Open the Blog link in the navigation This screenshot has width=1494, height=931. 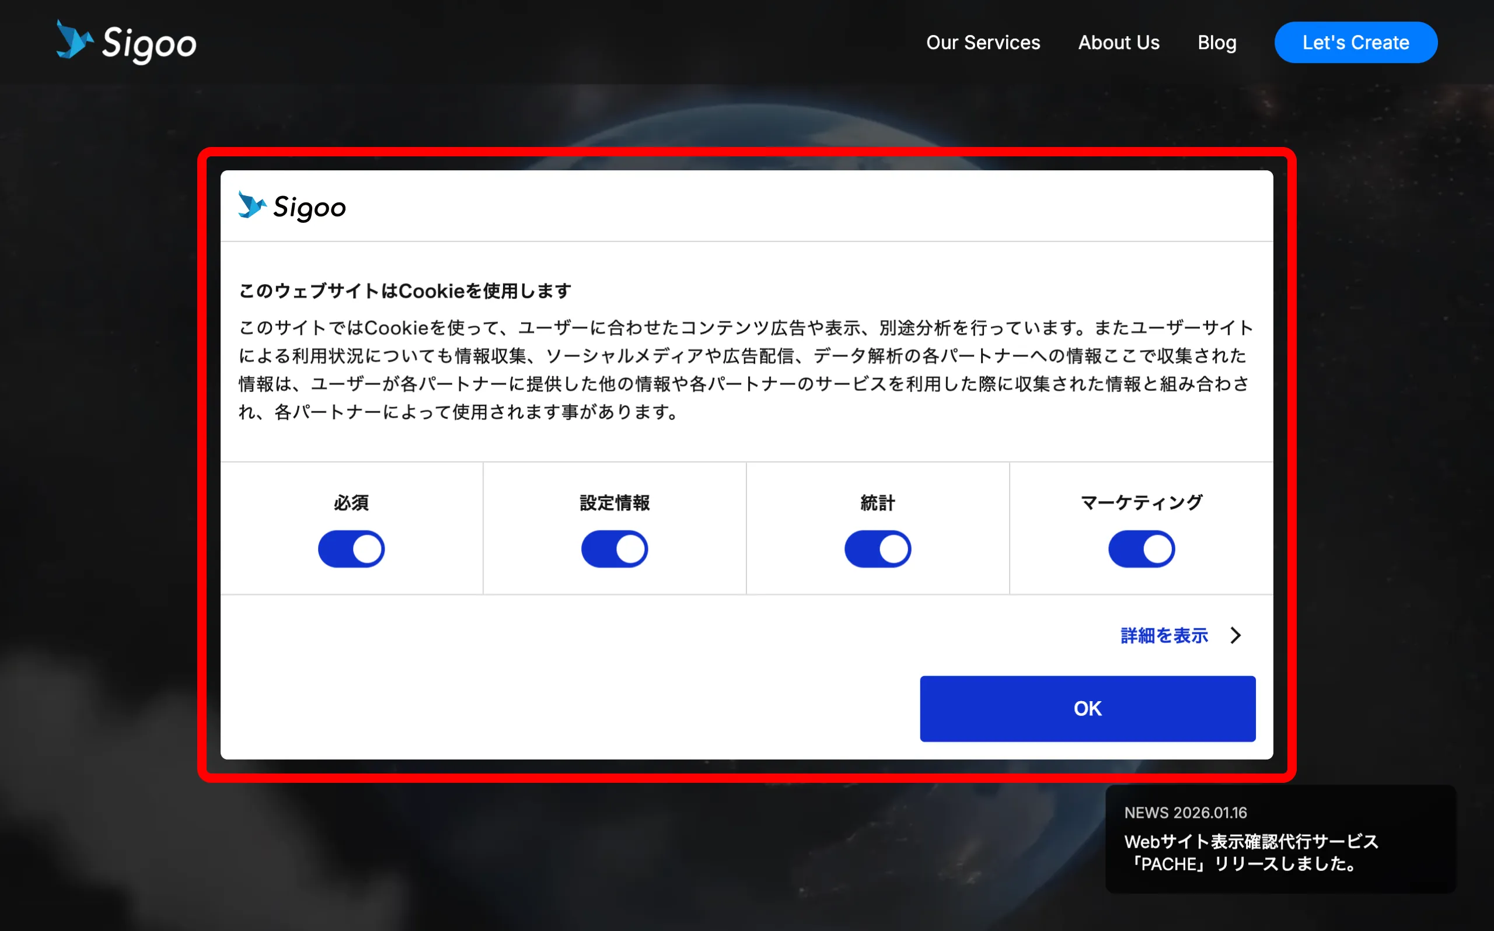tap(1216, 43)
